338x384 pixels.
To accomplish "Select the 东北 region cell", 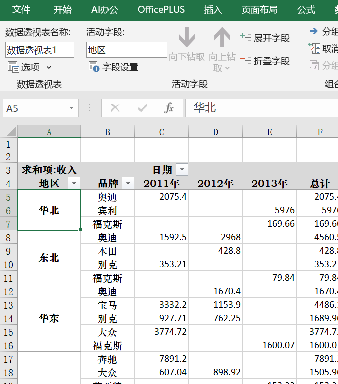I will pyautogui.click(x=49, y=257).
